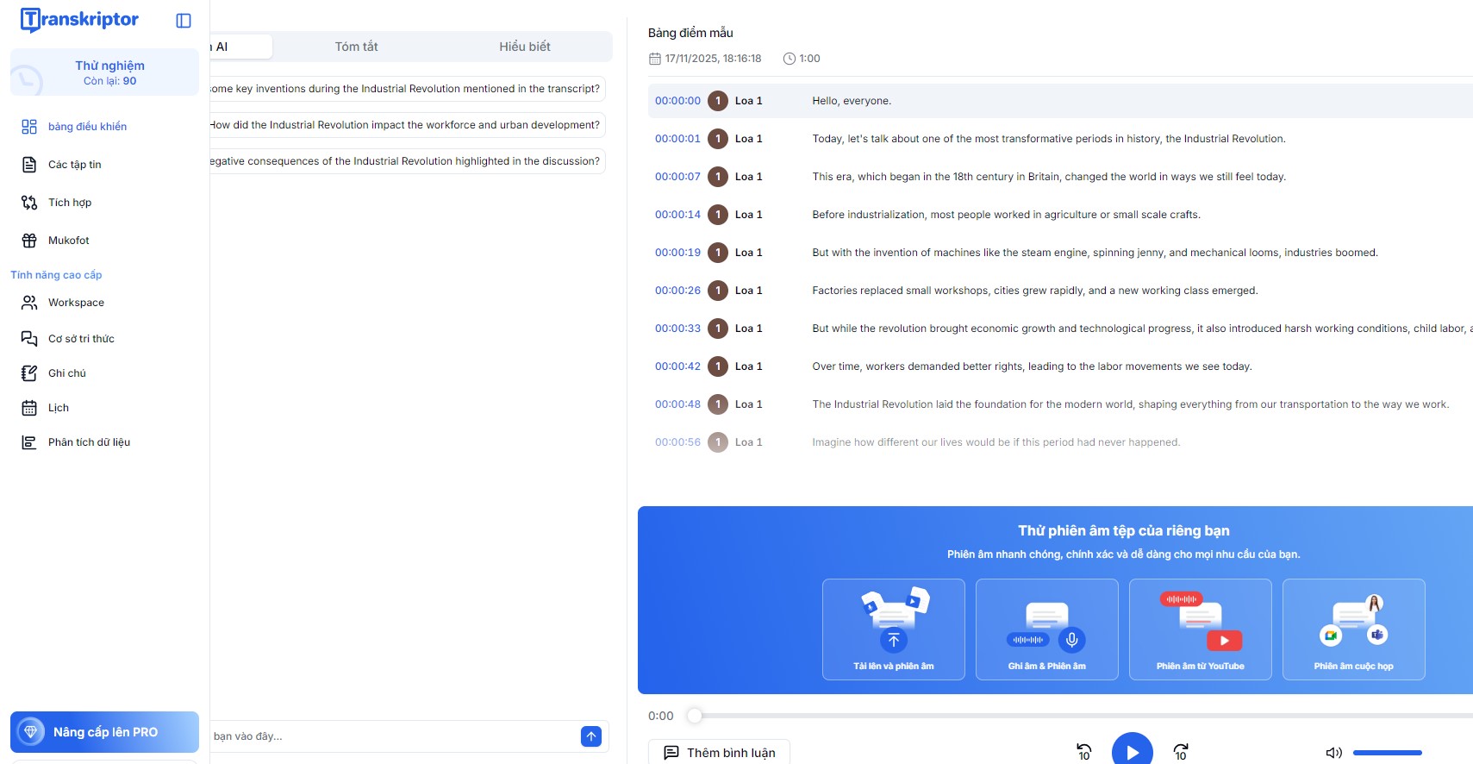The image size is (1473, 764).
Task: Jump to the 00:00:26 timestamp
Action: click(677, 291)
